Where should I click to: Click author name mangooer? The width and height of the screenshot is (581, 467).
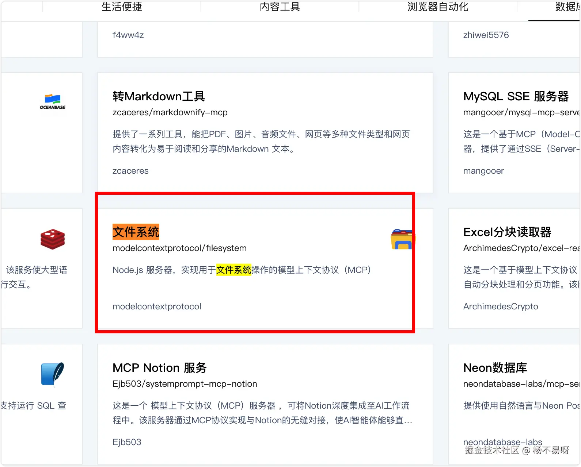click(x=483, y=171)
